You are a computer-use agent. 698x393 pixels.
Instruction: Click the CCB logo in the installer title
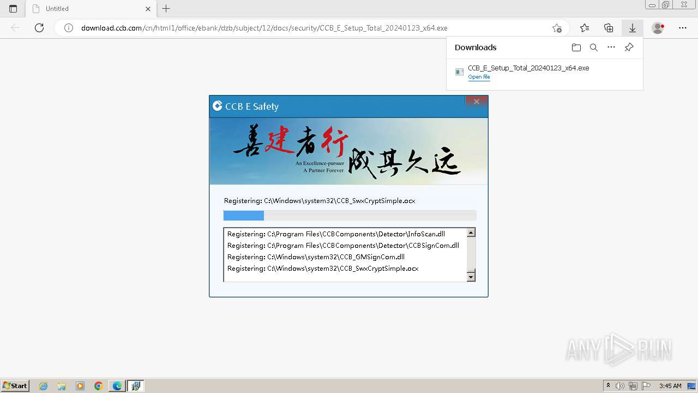pos(217,106)
